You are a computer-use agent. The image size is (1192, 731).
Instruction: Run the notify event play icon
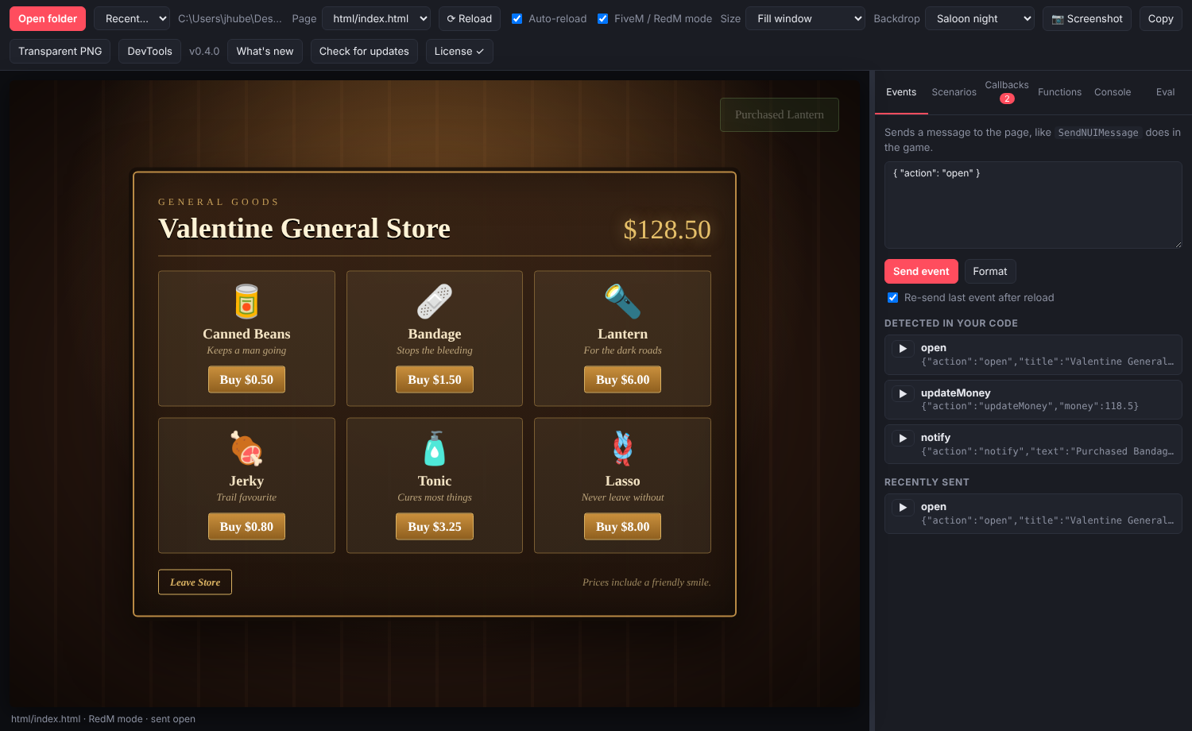point(903,438)
